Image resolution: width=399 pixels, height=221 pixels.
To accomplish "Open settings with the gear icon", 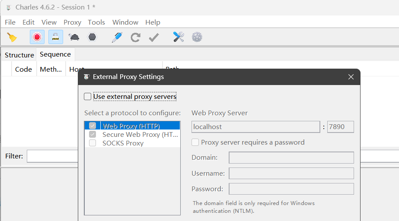I will coord(197,37).
